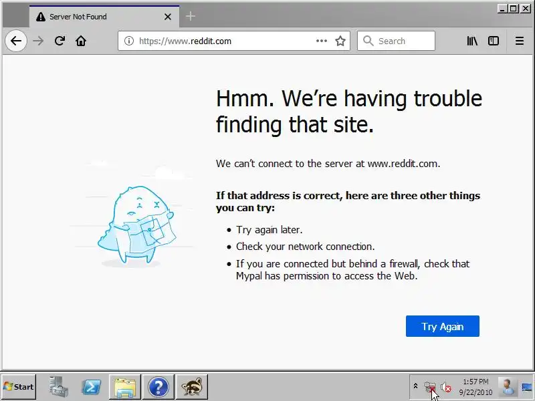The height and width of the screenshot is (401, 535).
Task: Open the Library bookmarks and history
Action: click(x=472, y=41)
